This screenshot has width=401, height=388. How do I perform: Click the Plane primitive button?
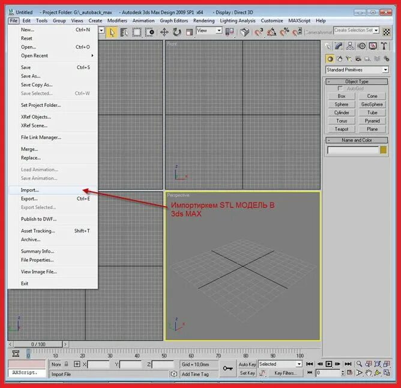(372, 129)
